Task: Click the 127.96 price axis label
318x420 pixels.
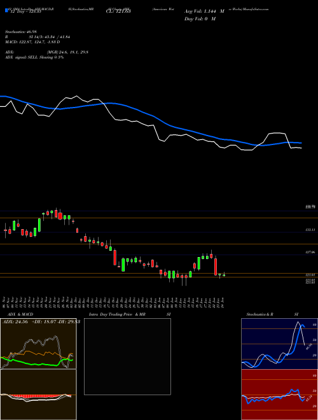Action: (x=311, y=253)
